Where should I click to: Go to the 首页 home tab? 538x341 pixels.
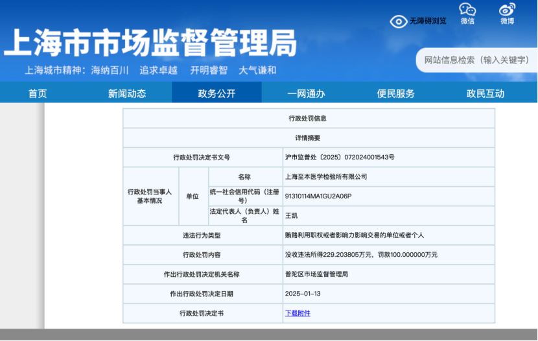pyautogui.click(x=38, y=93)
